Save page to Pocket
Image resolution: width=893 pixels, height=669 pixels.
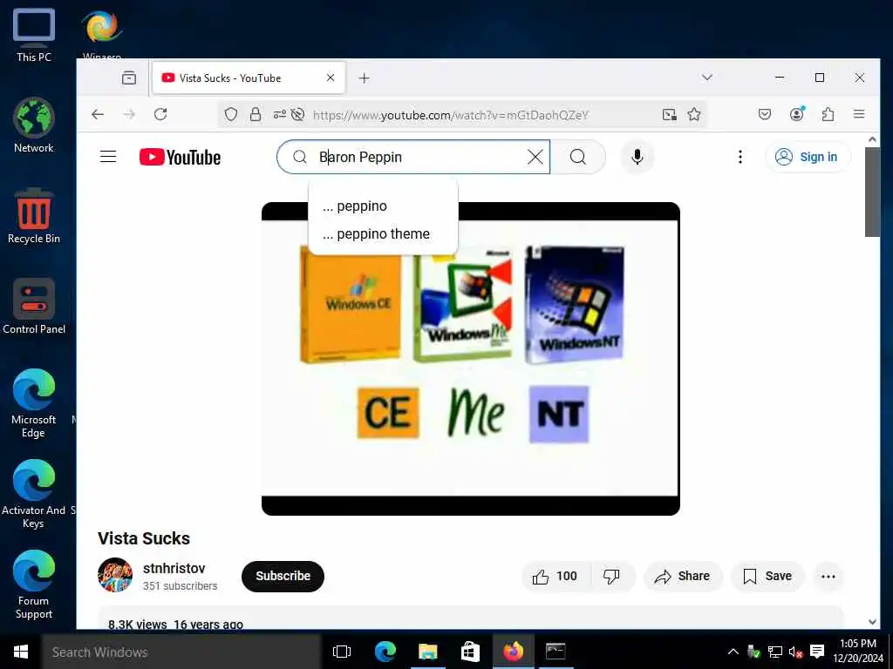pyautogui.click(x=764, y=114)
